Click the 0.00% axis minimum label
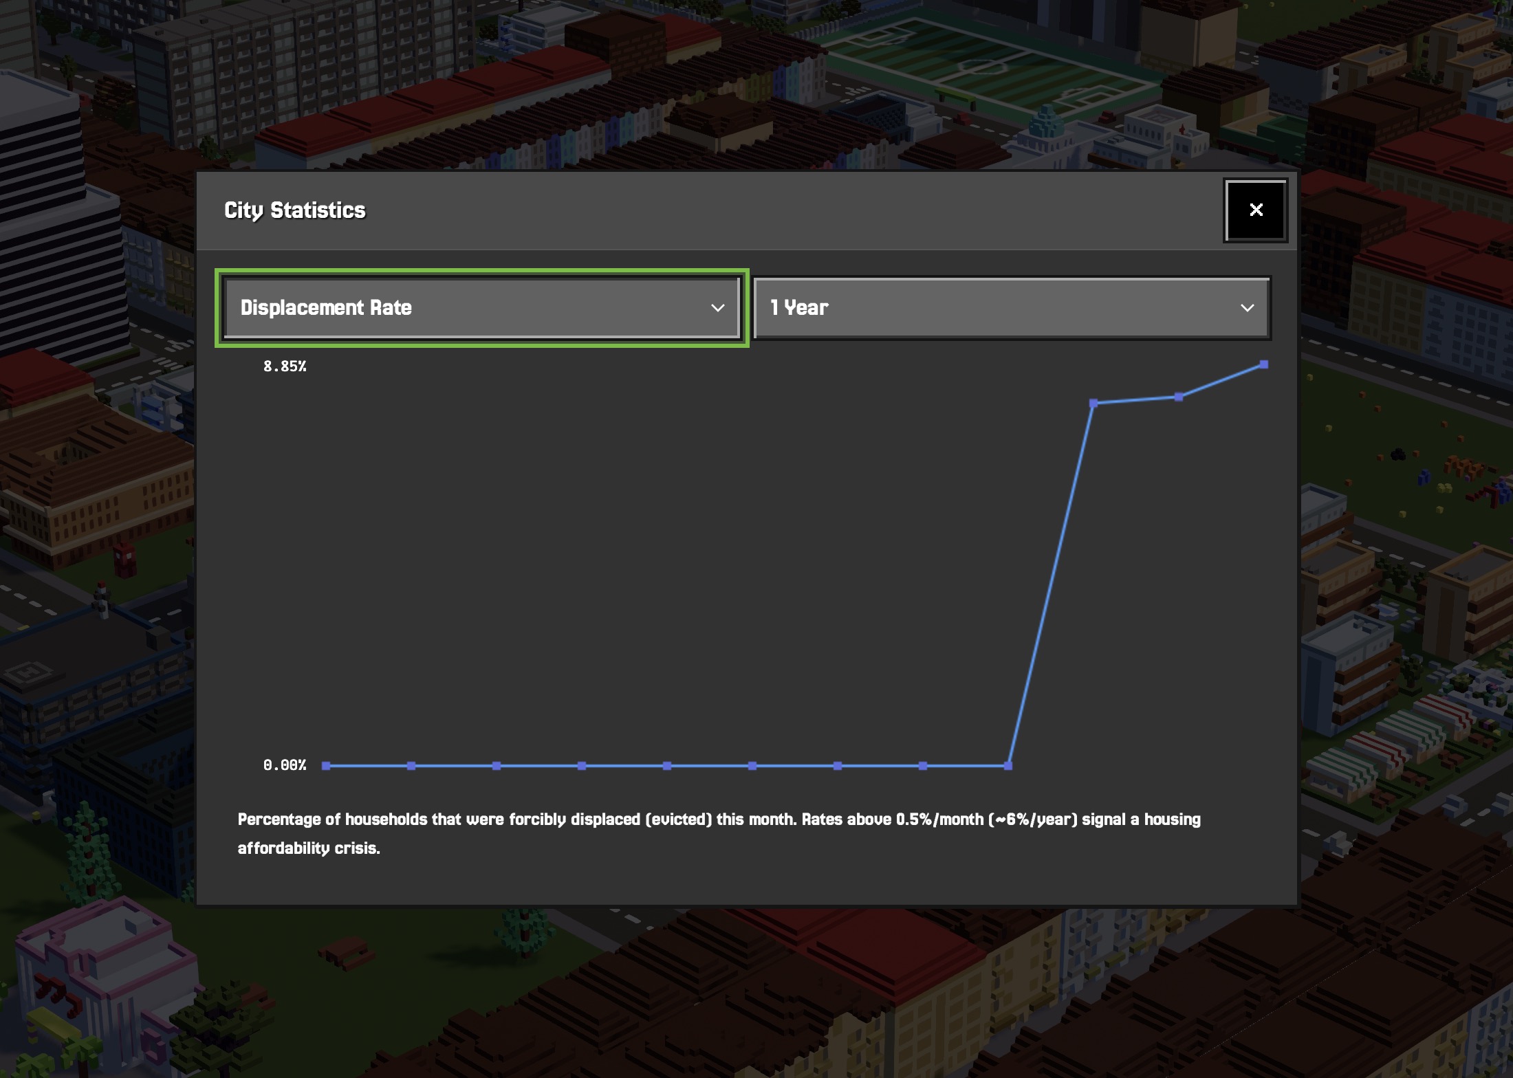This screenshot has width=1513, height=1078. (285, 765)
